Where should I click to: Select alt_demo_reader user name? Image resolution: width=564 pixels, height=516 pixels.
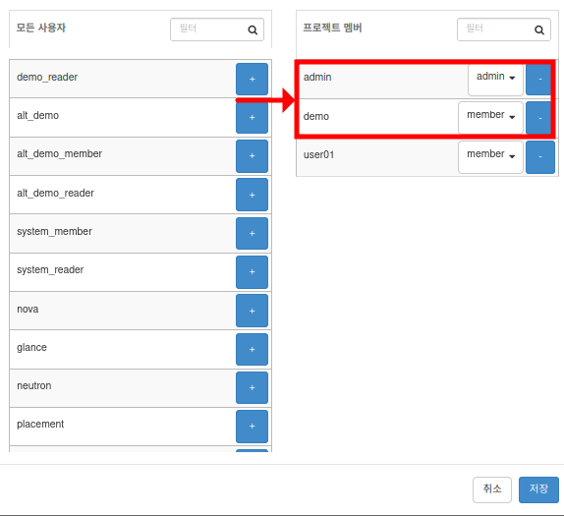[x=55, y=193]
